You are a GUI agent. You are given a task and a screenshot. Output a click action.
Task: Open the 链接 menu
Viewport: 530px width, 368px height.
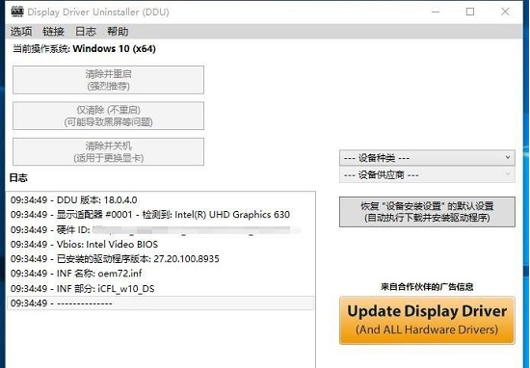pyautogui.click(x=53, y=32)
